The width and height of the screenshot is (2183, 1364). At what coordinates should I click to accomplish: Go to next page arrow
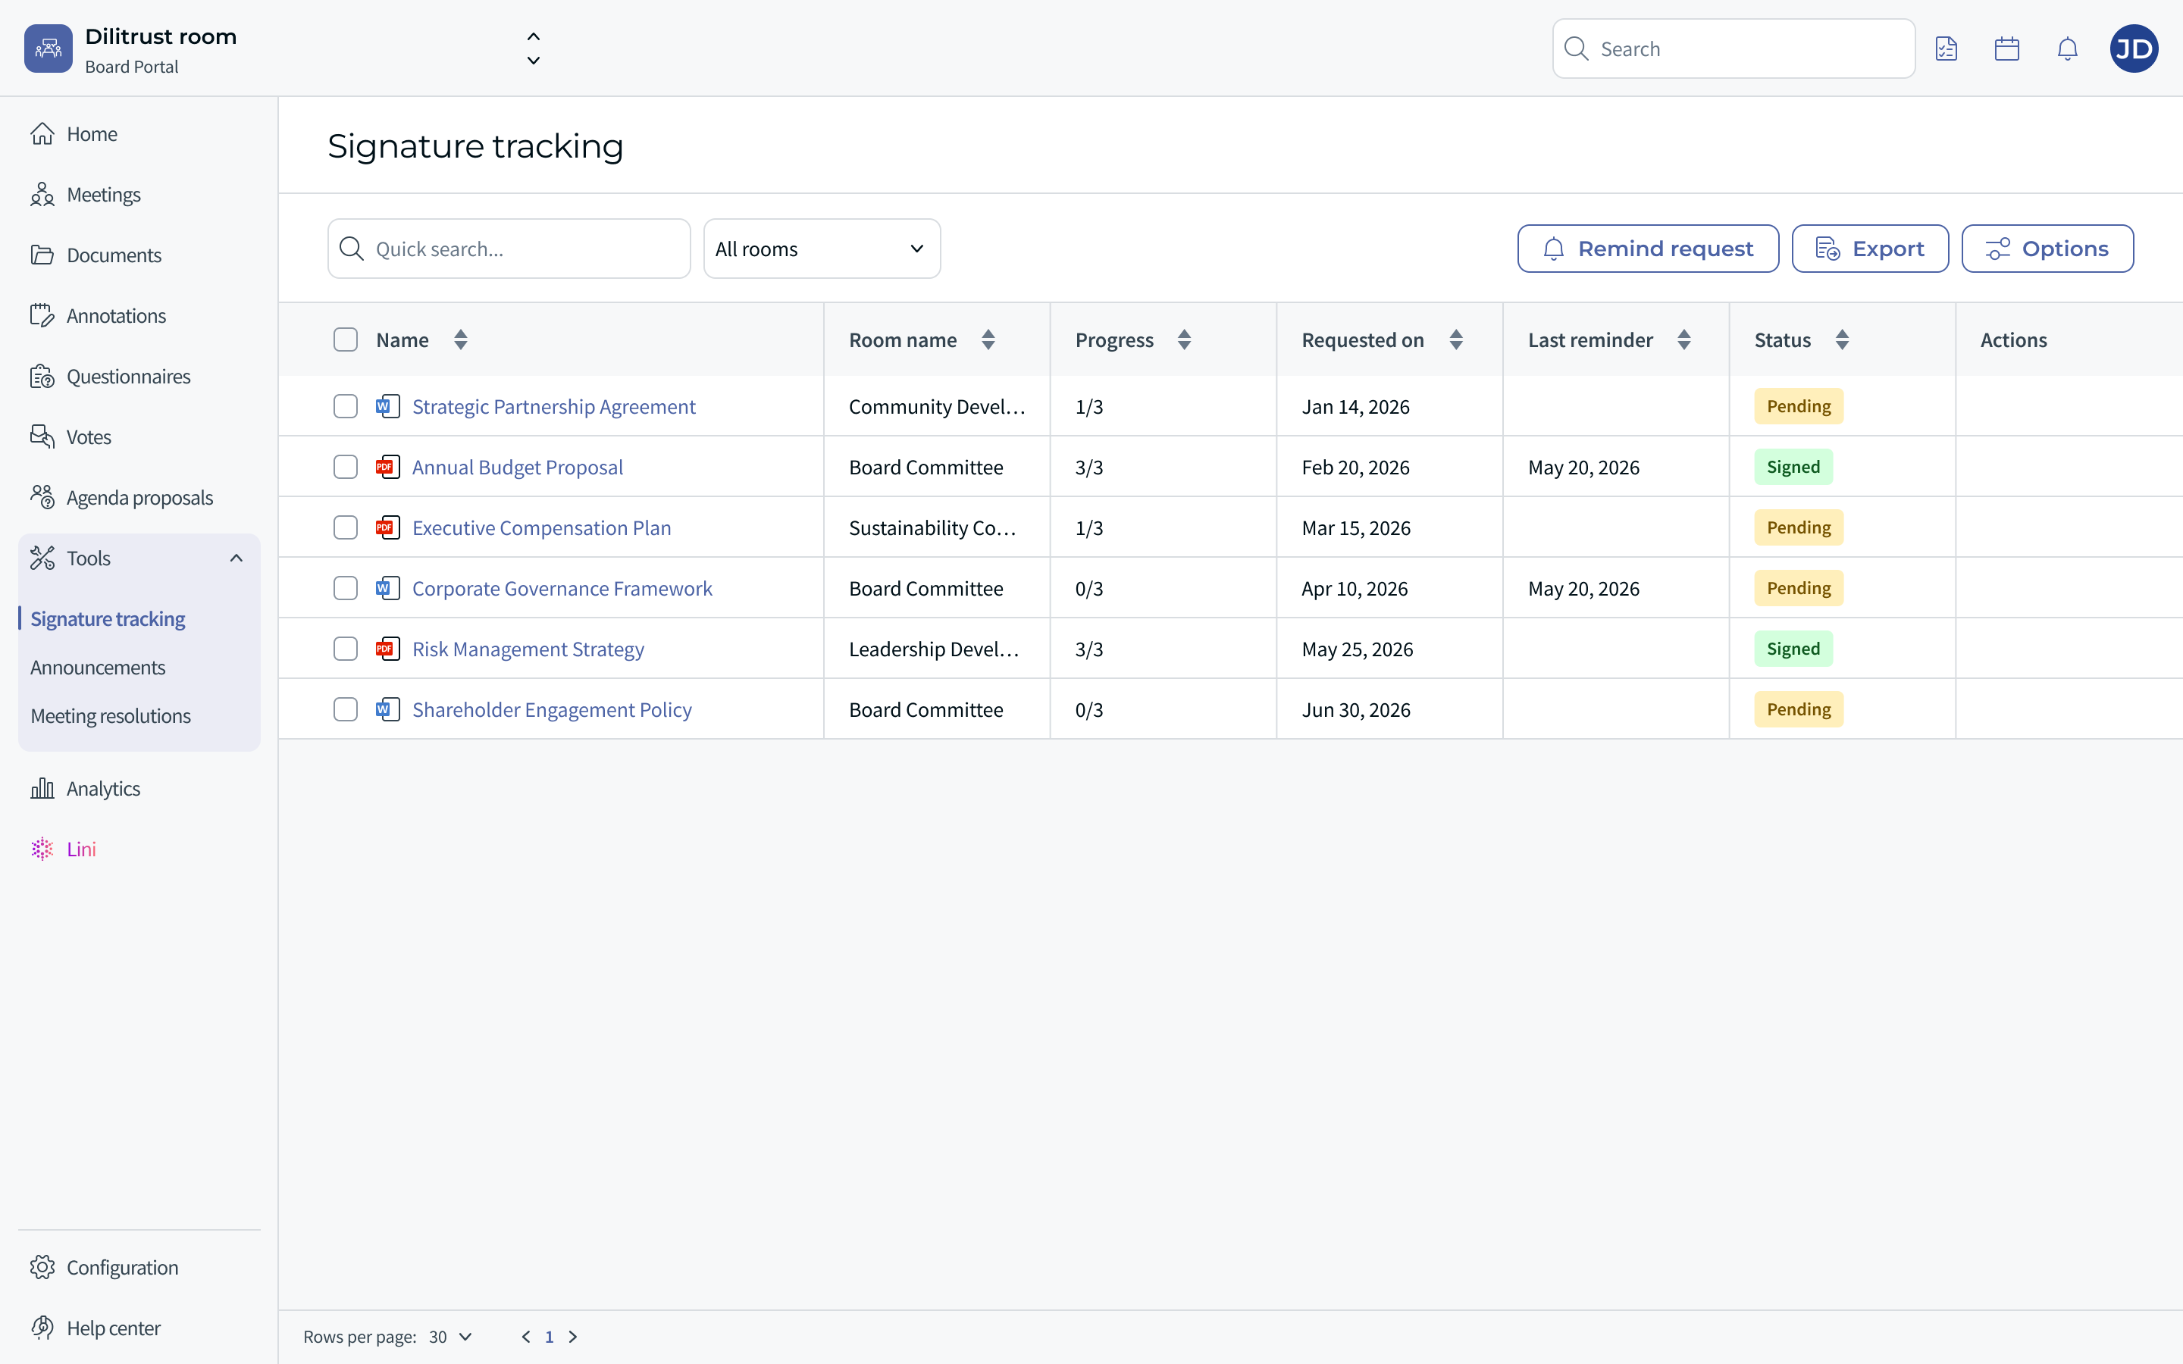pyautogui.click(x=573, y=1337)
